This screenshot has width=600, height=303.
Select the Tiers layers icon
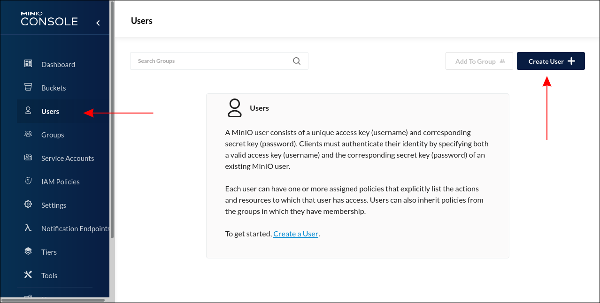pos(28,252)
